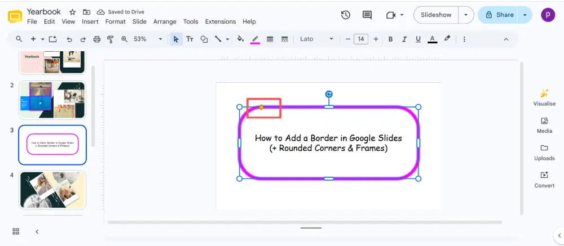564x246 pixels.
Task: Toggle underline formatting
Action: tap(418, 39)
